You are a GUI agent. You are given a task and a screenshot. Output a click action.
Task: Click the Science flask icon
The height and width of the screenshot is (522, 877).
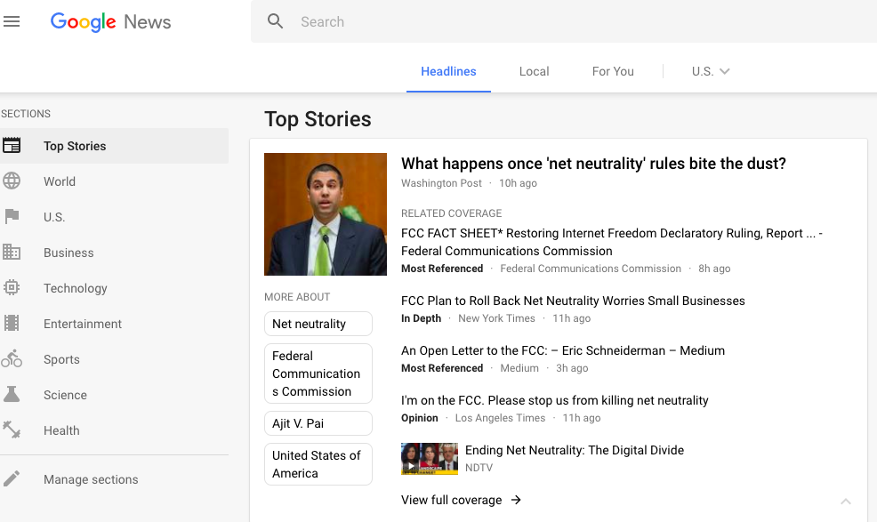pyautogui.click(x=12, y=395)
